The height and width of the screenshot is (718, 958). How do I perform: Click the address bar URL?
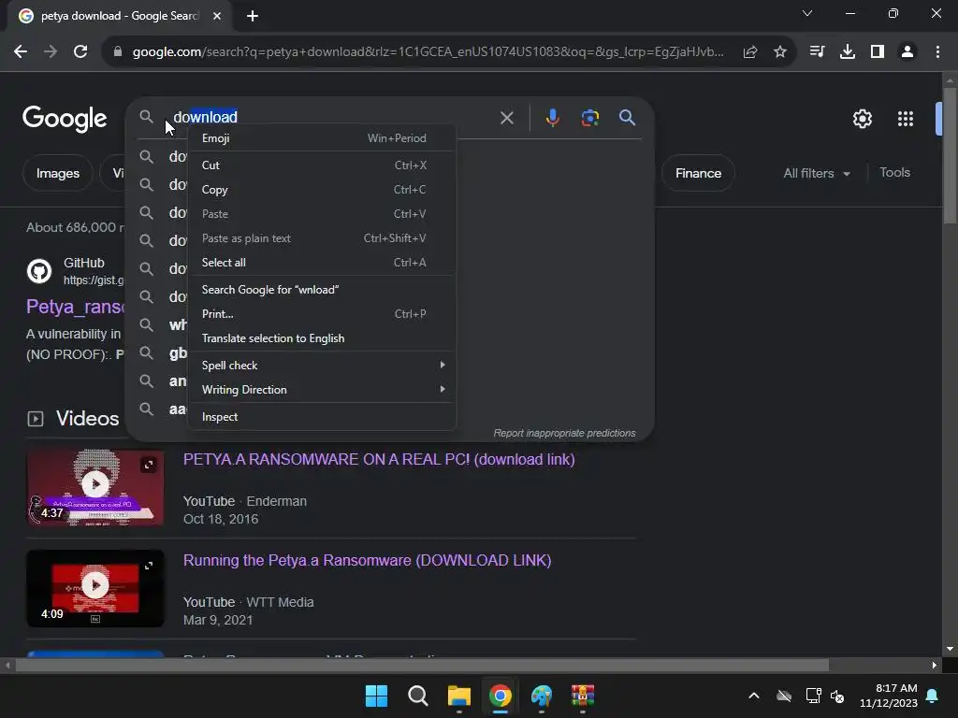pyautogui.click(x=428, y=52)
